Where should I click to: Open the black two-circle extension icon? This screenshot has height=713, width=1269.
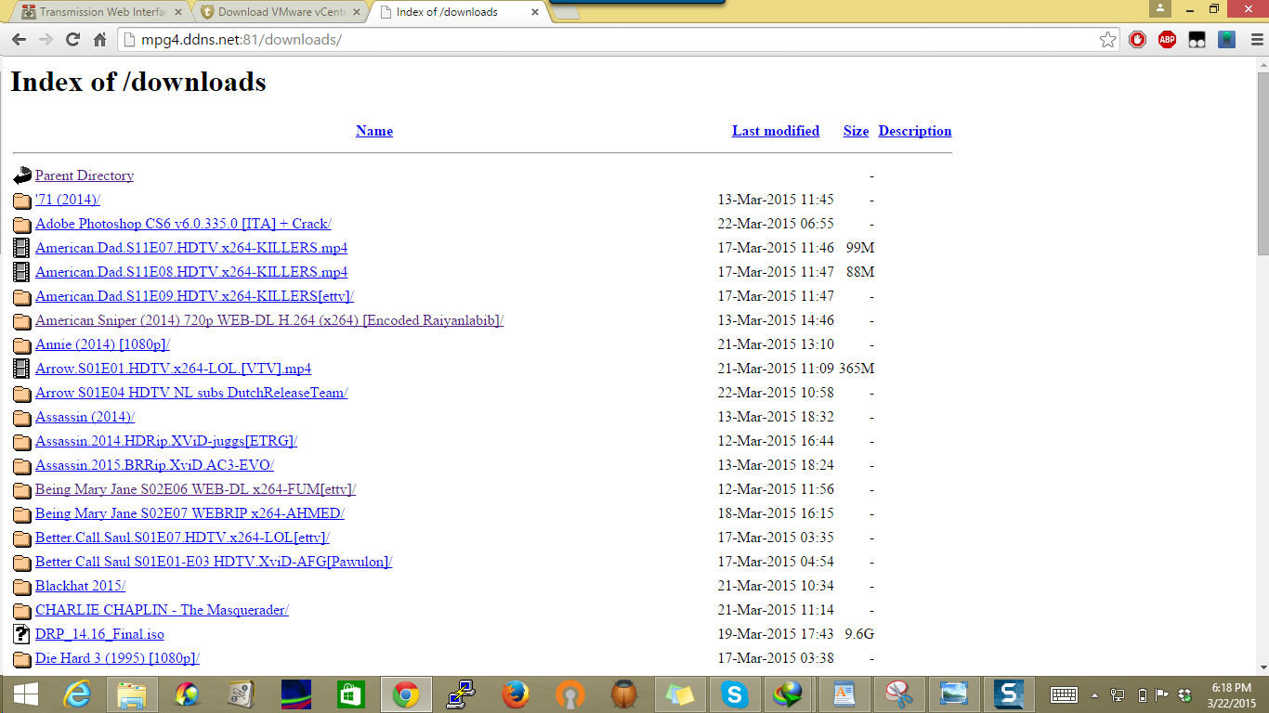[1197, 40]
